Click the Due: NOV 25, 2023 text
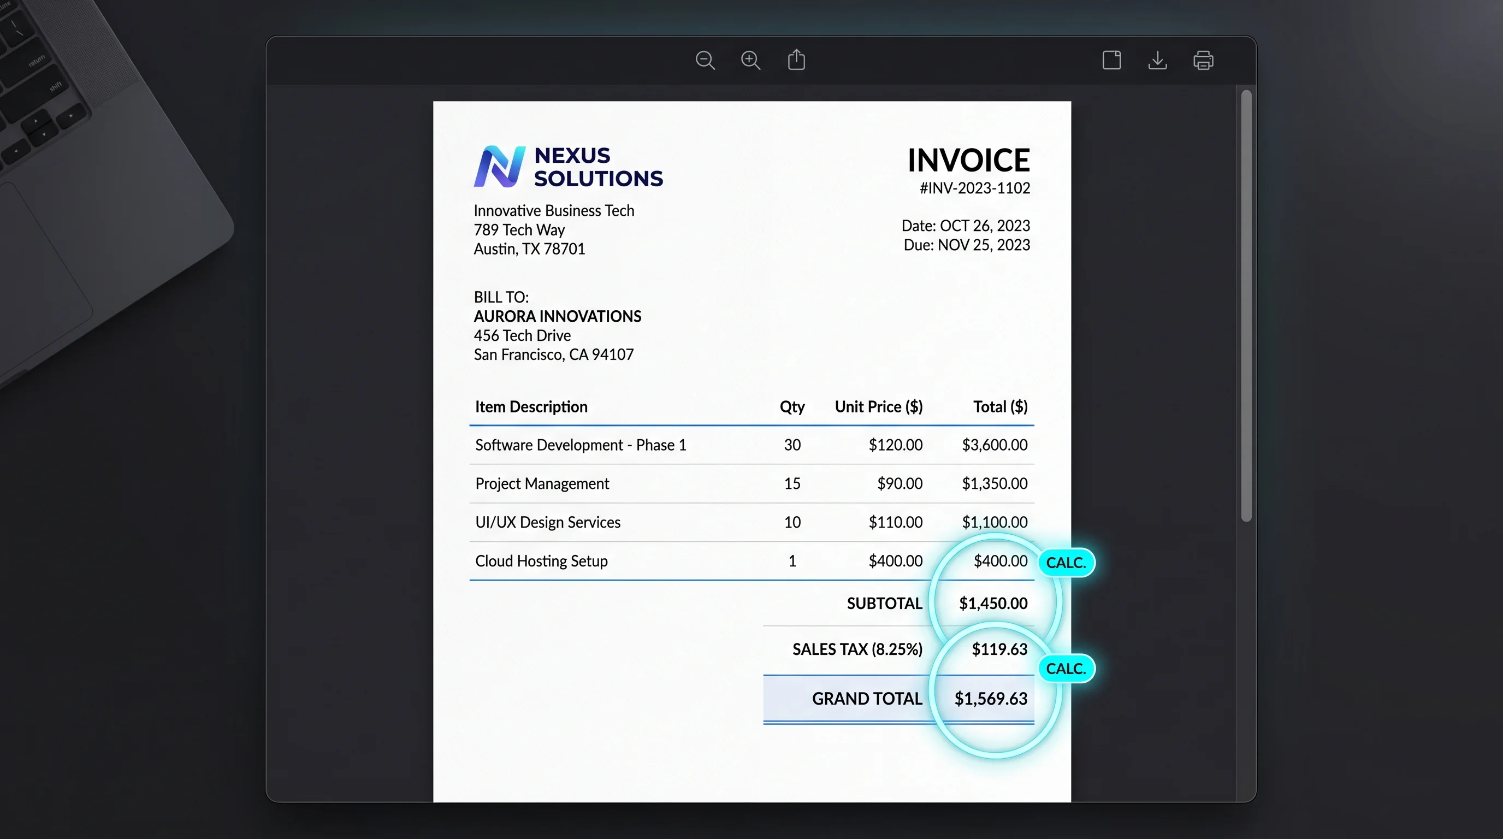Image resolution: width=1503 pixels, height=839 pixels. coord(967,245)
